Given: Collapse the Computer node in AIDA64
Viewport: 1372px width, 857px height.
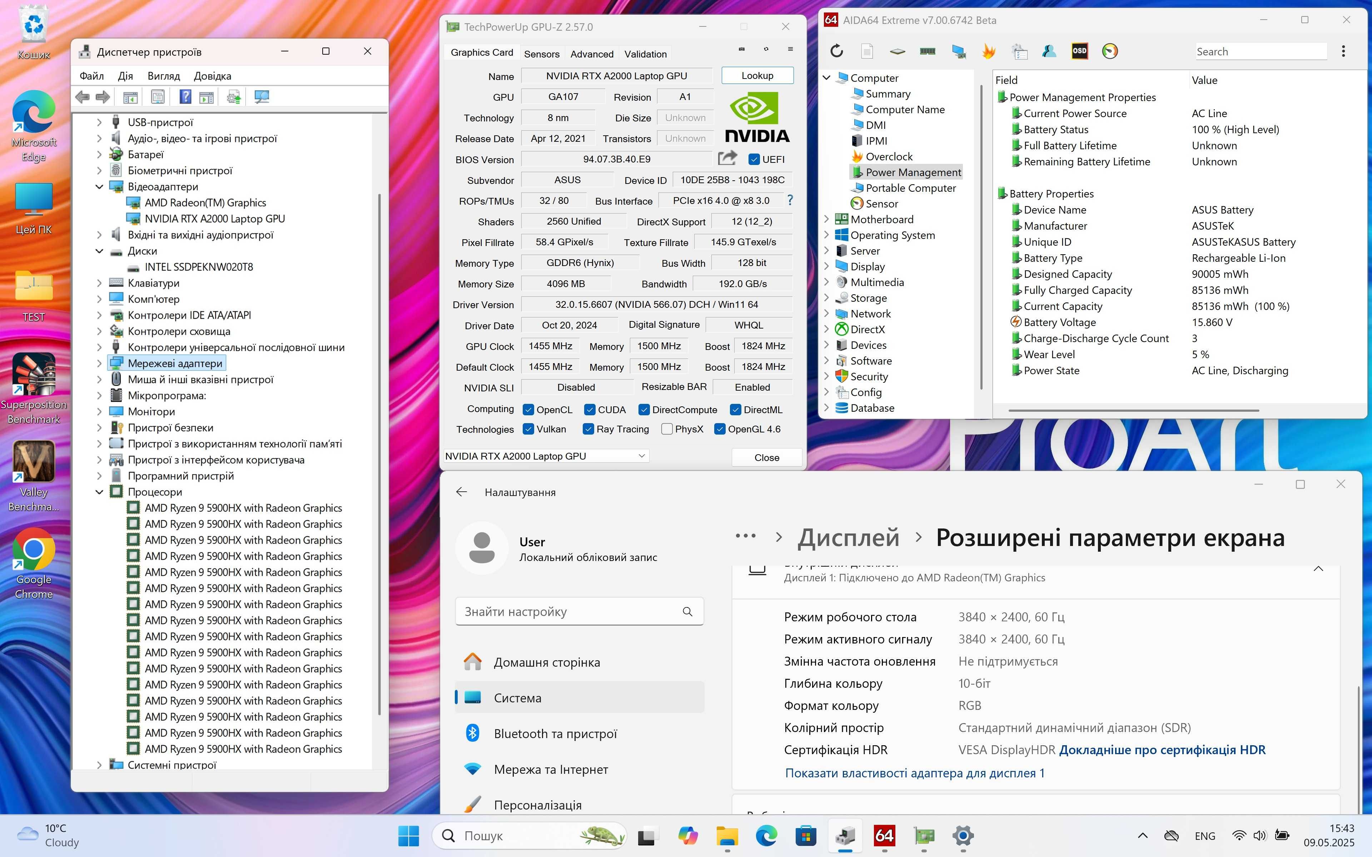Looking at the screenshot, I should 826,77.
